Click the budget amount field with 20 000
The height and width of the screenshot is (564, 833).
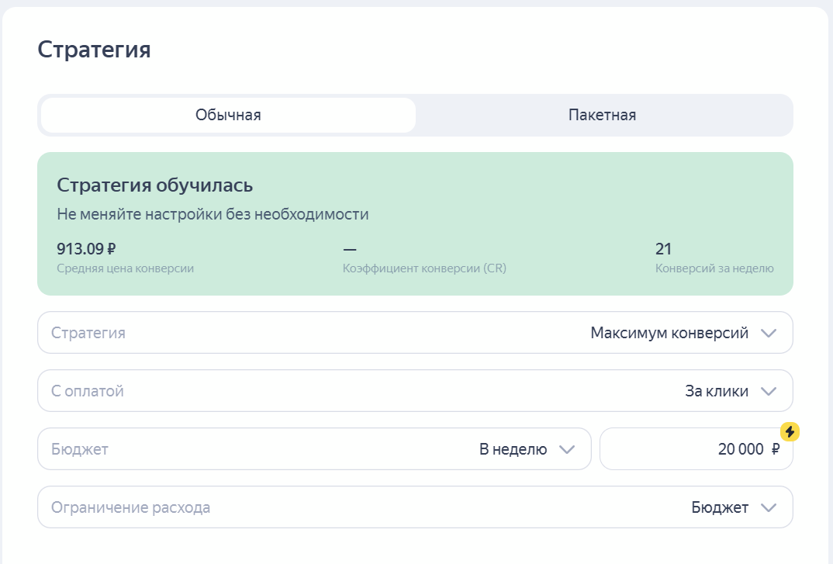696,448
